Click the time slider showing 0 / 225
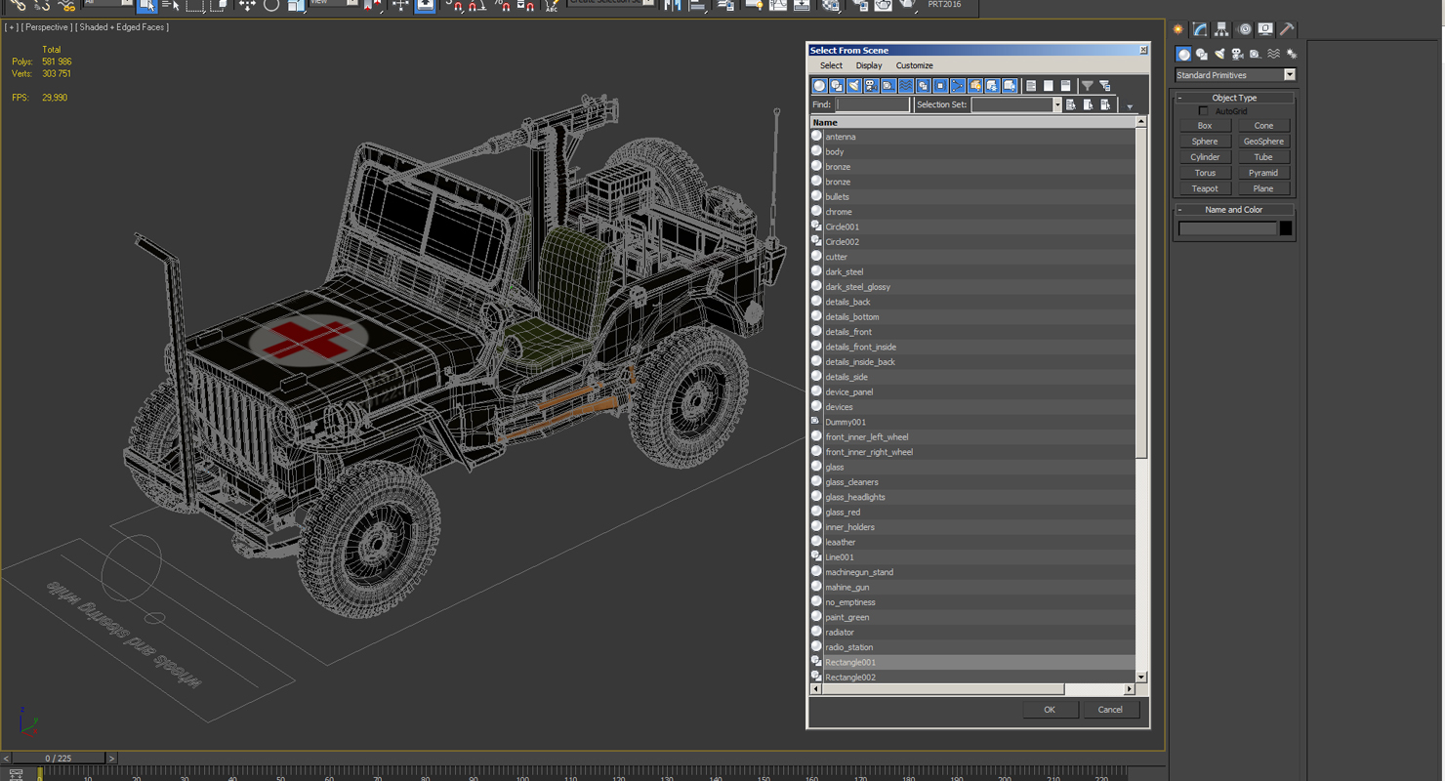The height and width of the screenshot is (781, 1445). pos(58,759)
